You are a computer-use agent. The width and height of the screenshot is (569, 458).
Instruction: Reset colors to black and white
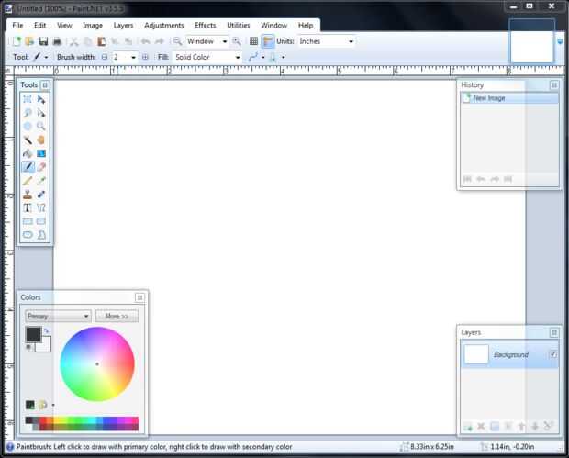point(29,348)
